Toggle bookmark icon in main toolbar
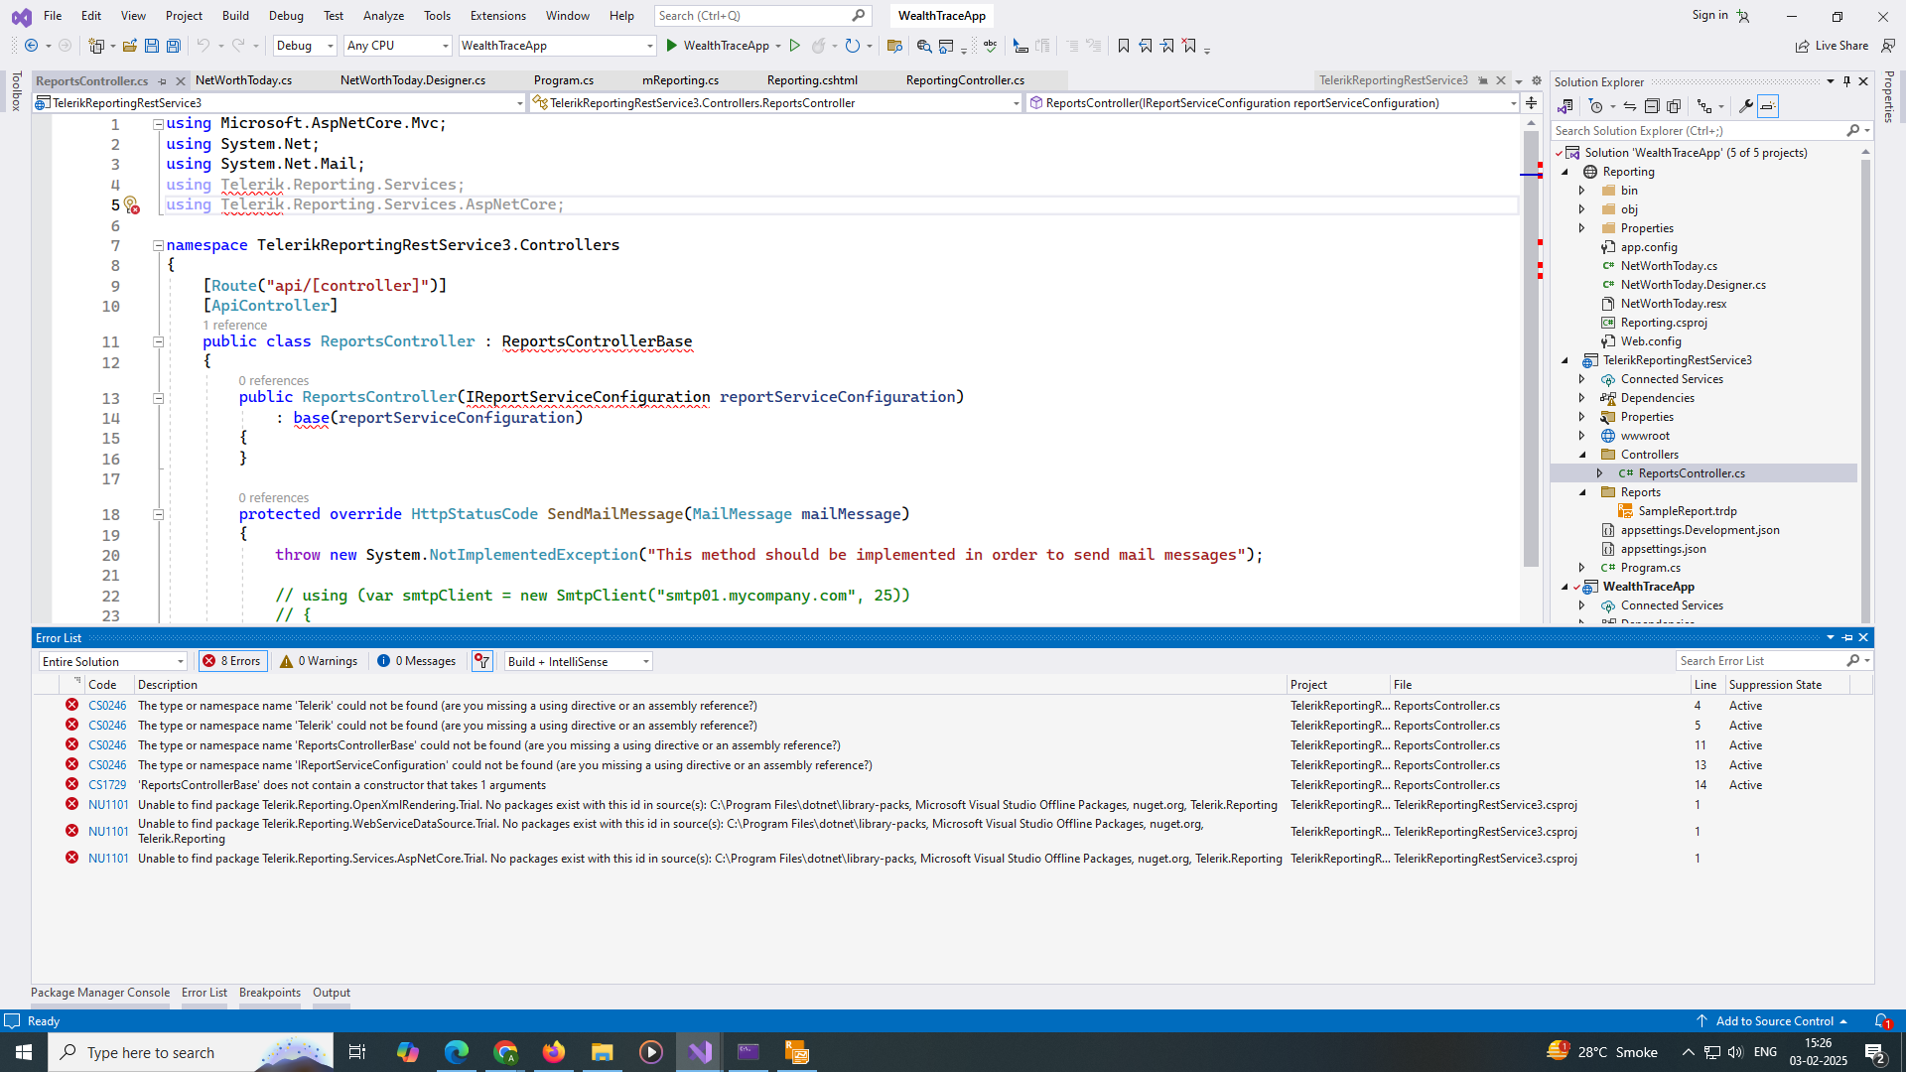 pos(1124,46)
